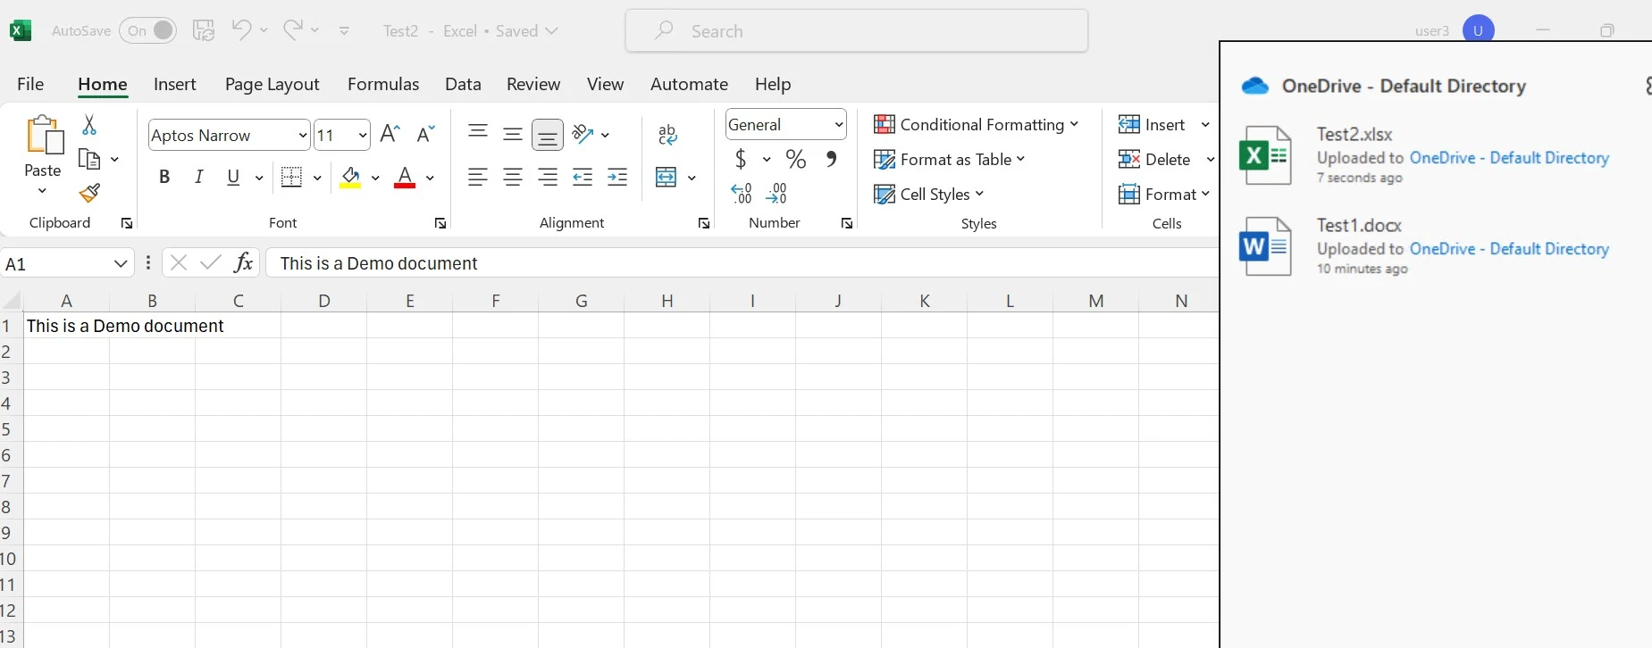Image resolution: width=1652 pixels, height=648 pixels.
Task: Open Test2.xlsx from OneDrive panel
Action: pos(1354,134)
